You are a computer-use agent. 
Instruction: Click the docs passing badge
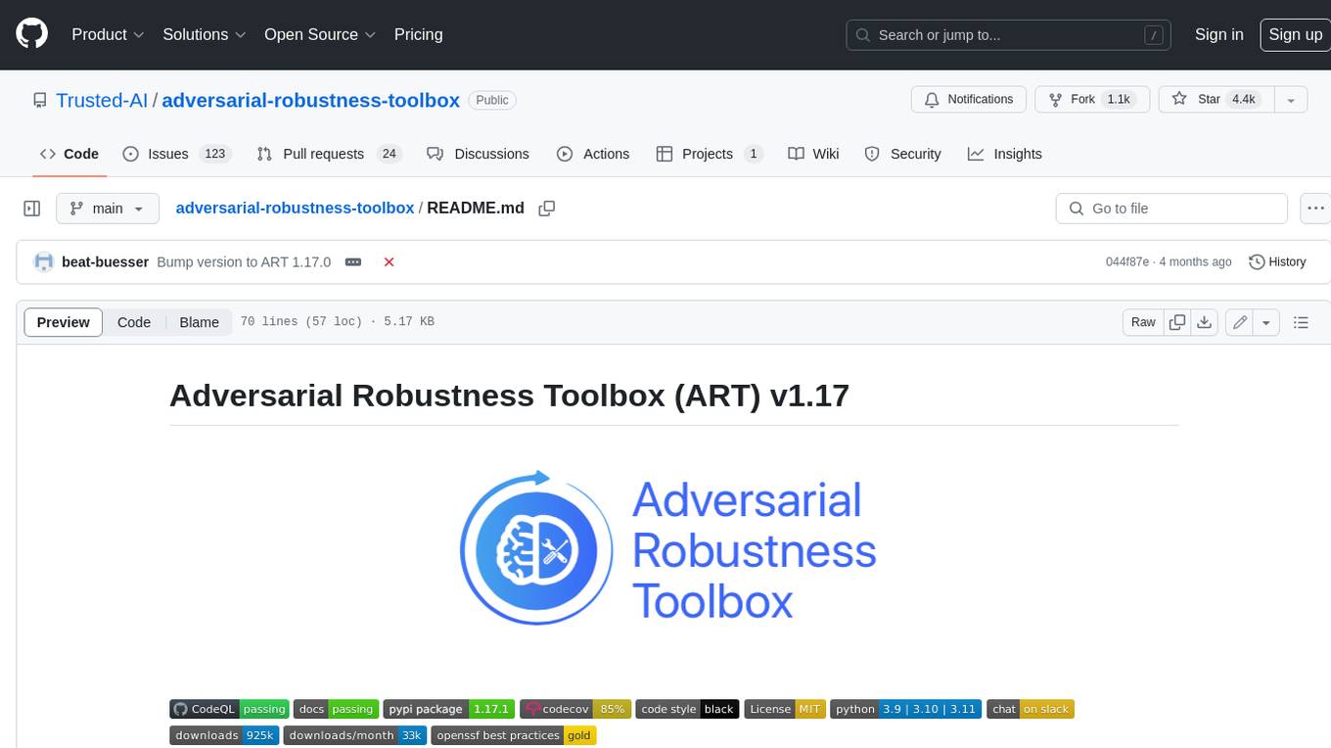coord(336,709)
